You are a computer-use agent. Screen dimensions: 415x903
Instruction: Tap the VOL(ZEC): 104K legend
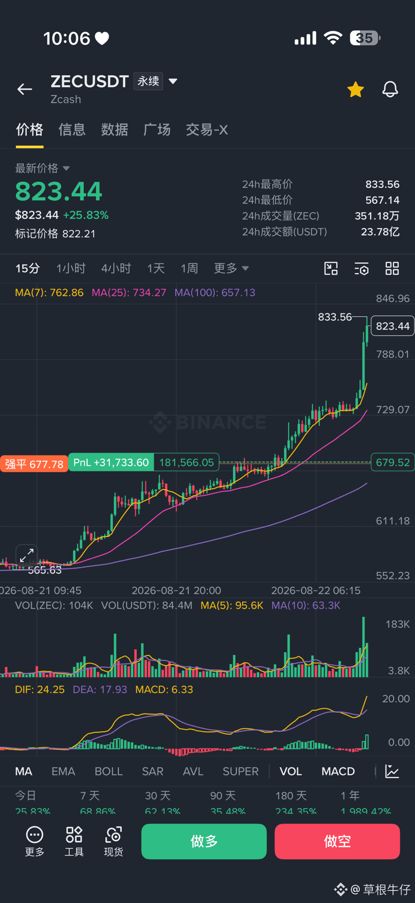[x=54, y=605]
